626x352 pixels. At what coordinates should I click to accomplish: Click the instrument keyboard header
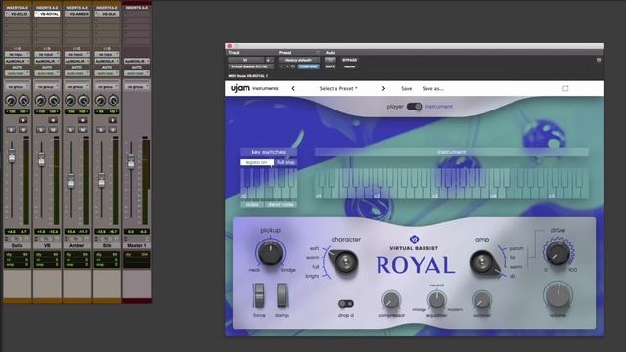pyautogui.click(x=451, y=152)
